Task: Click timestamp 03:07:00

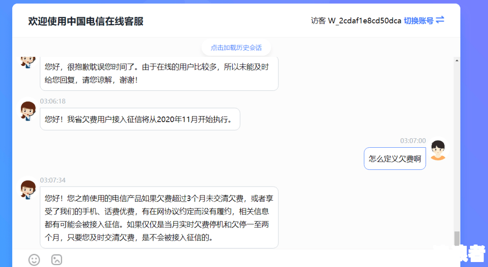Action: click(x=413, y=141)
